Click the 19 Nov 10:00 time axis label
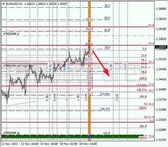The width and height of the screenshot is (168, 147). coord(88,144)
